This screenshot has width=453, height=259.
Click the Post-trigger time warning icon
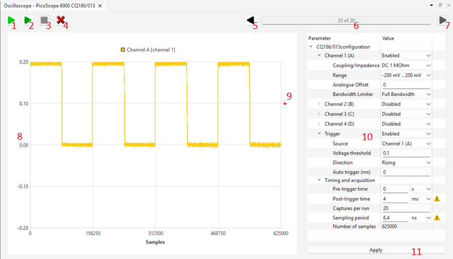tap(437, 198)
